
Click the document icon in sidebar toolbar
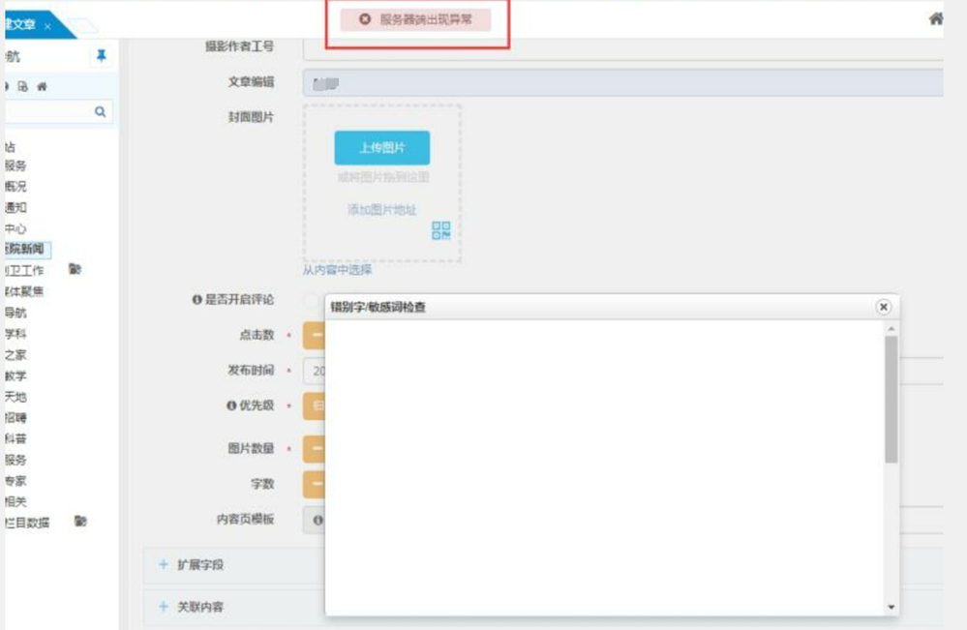(22, 87)
